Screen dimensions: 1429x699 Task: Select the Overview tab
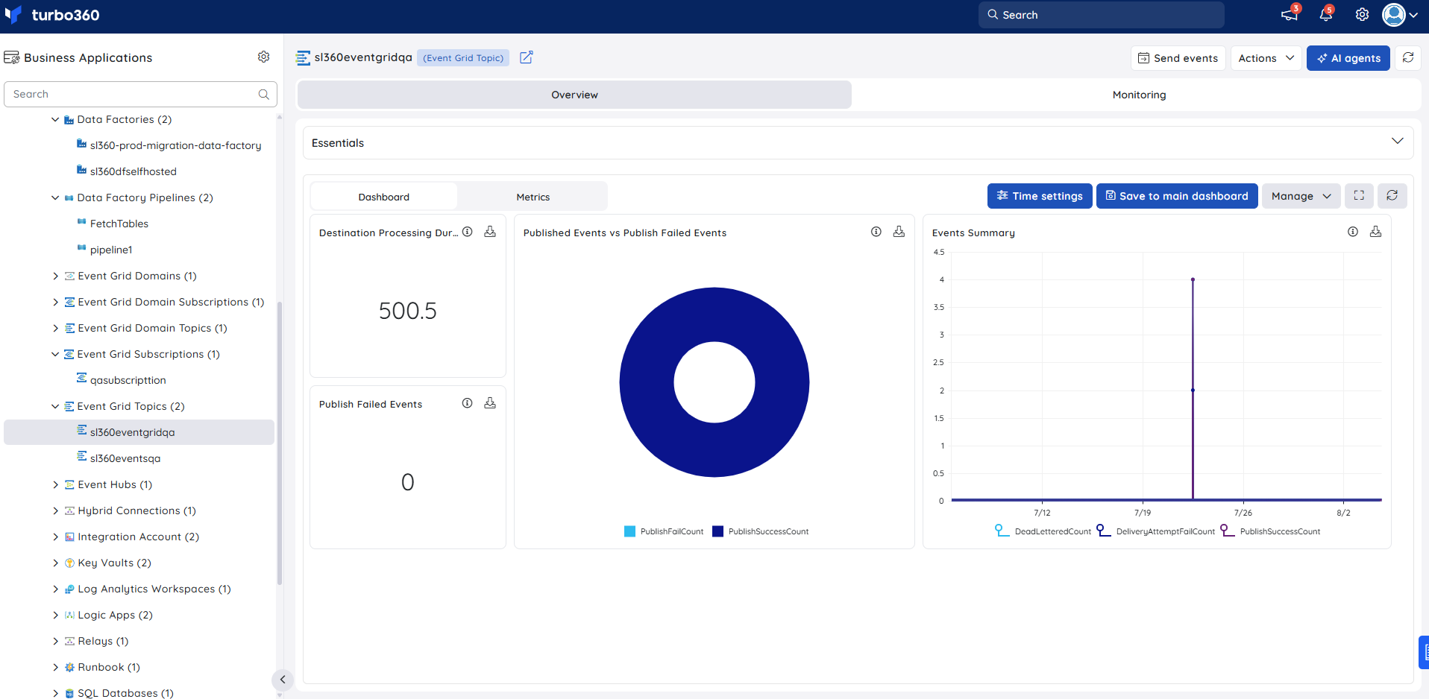[x=574, y=95]
